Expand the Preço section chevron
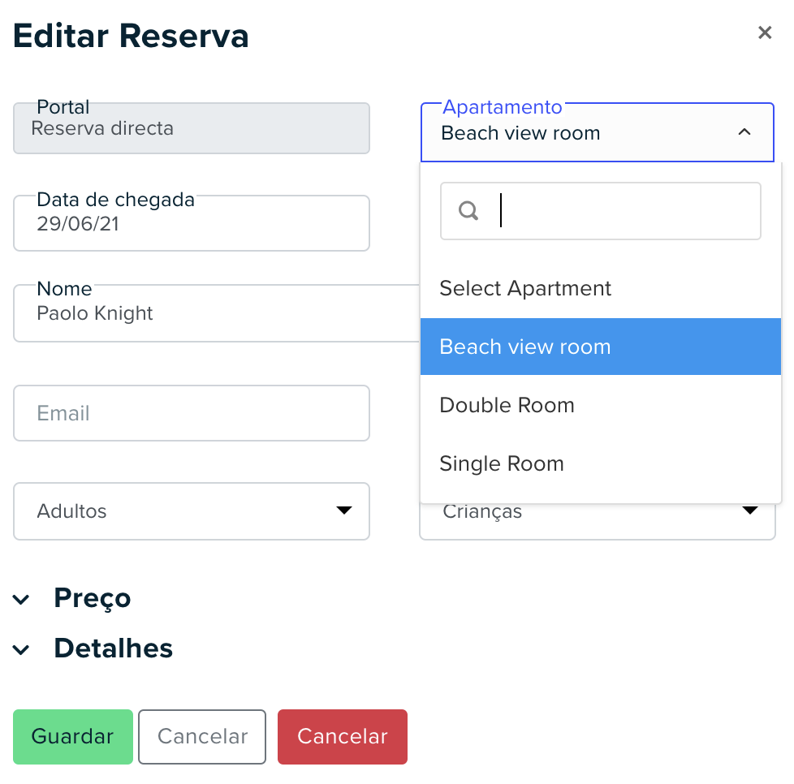 21,599
